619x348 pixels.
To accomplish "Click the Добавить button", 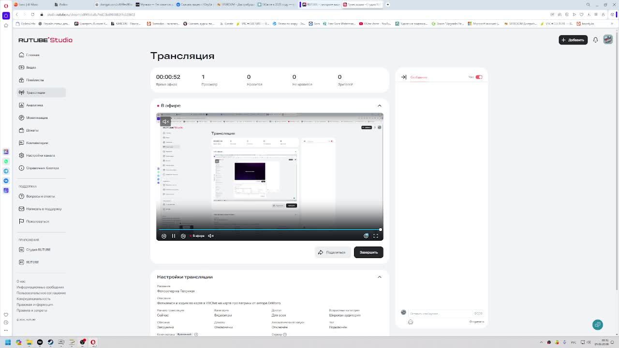I will point(573,40).
